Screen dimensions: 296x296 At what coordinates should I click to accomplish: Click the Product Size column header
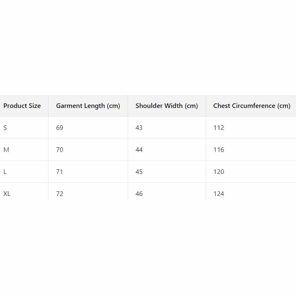pos(22,106)
